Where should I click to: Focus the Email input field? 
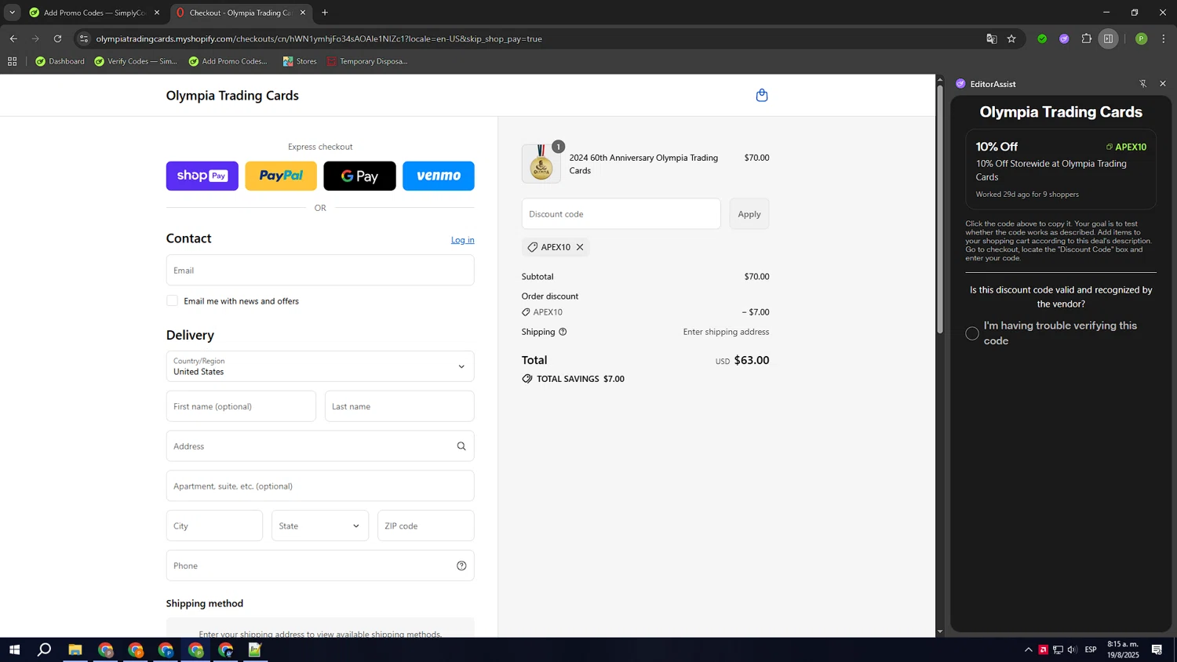(x=320, y=270)
